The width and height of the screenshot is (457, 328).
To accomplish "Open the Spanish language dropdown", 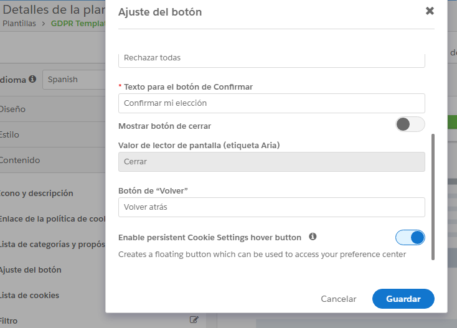I will pos(73,80).
